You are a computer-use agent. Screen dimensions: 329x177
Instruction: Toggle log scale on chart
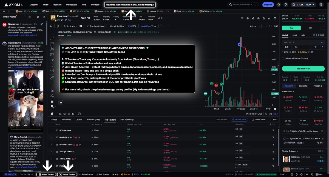pyautogui.click(x=271, y=114)
